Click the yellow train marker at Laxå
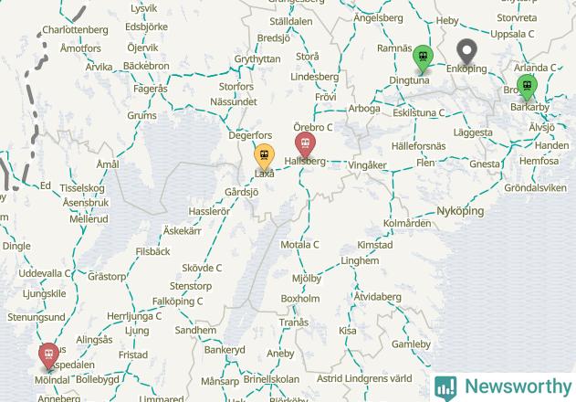The height and width of the screenshot is (402, 576). (264, 156)
